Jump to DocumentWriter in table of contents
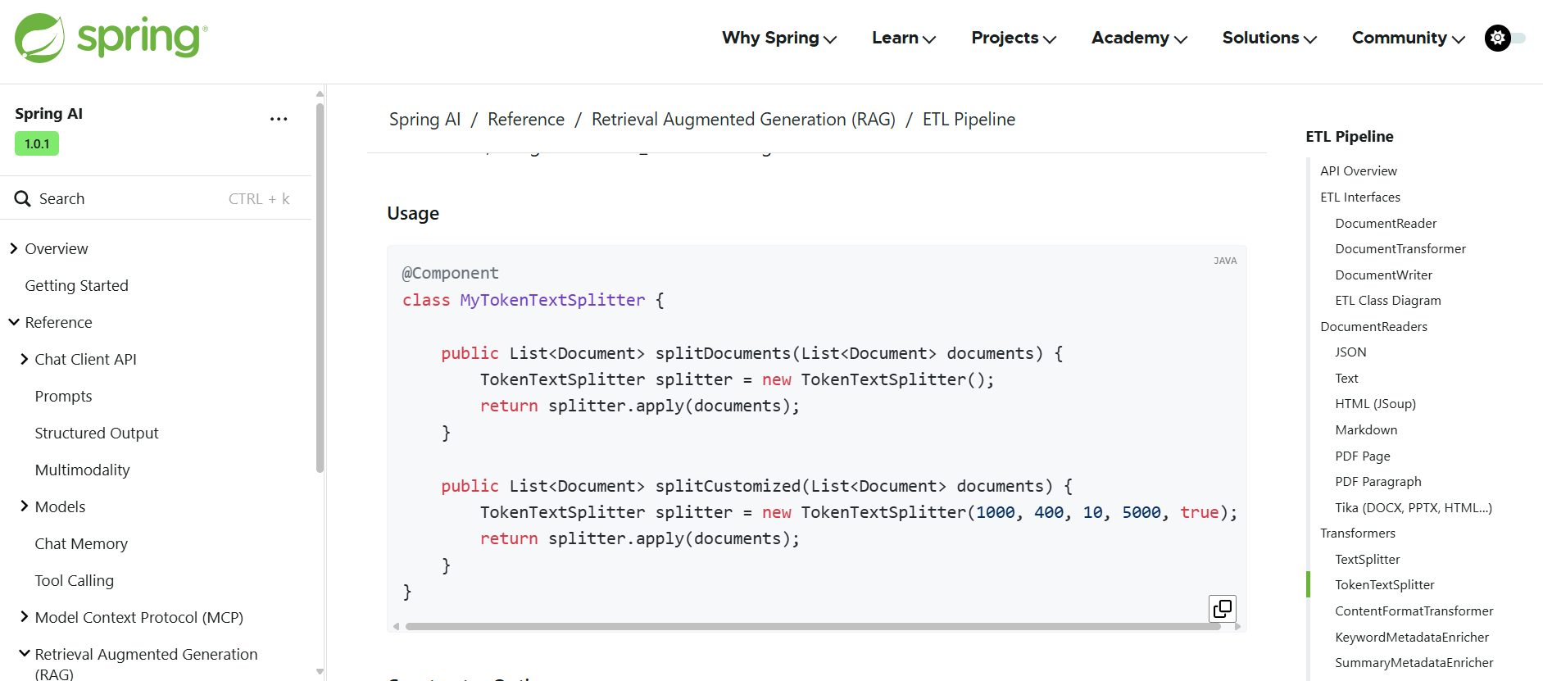Viewport: 1543px width, 681px height. (1383, 275)
